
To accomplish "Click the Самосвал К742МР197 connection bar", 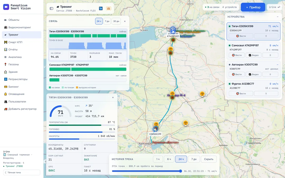I will (88, 69).
